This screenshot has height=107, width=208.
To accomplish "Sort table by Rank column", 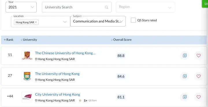I will (x=8, y=40).
